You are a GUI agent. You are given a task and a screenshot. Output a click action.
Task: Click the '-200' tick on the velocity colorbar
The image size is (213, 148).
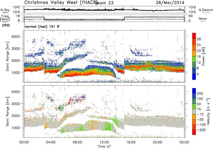pos(201,130)
